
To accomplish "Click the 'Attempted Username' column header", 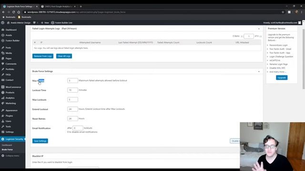I will tap(90, 42).
